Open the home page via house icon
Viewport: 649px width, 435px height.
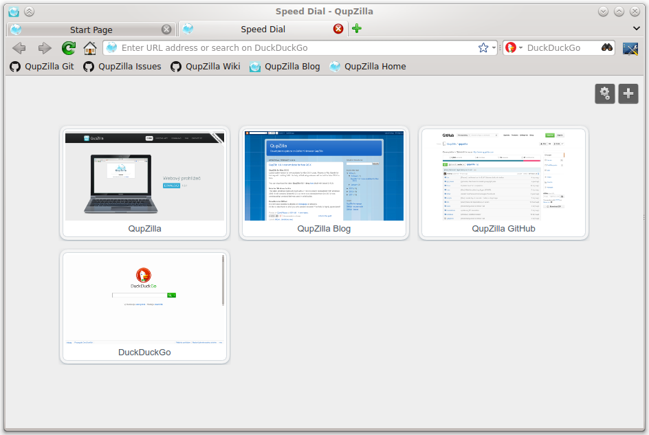pyautogui.click(x=90, y=48)
